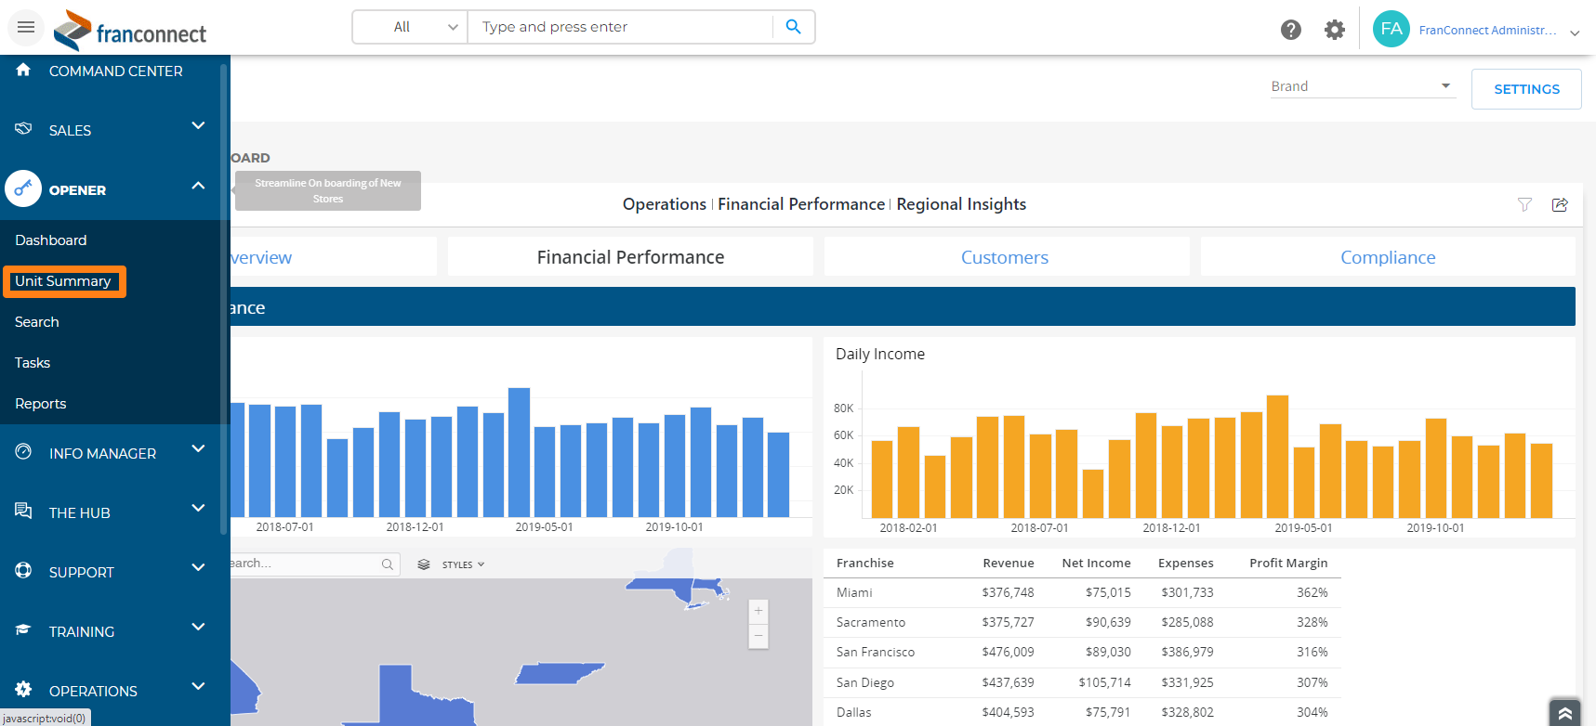Switch to the Financial Performance tab
This screenshot has width=1596, height=726.
[630, 257]
